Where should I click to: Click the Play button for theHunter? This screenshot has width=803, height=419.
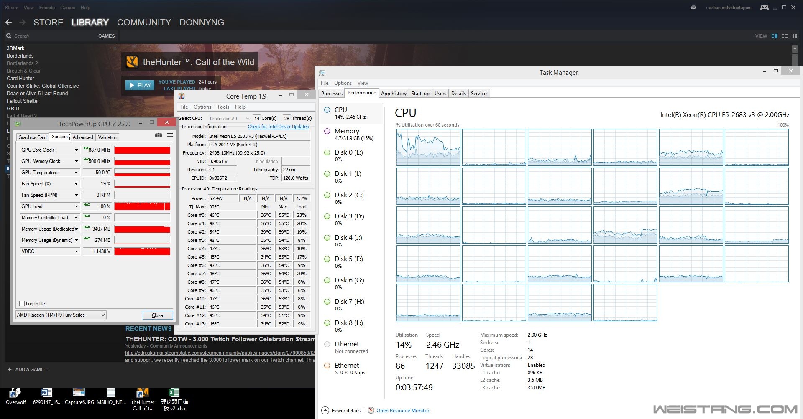(x=140, y=85)
